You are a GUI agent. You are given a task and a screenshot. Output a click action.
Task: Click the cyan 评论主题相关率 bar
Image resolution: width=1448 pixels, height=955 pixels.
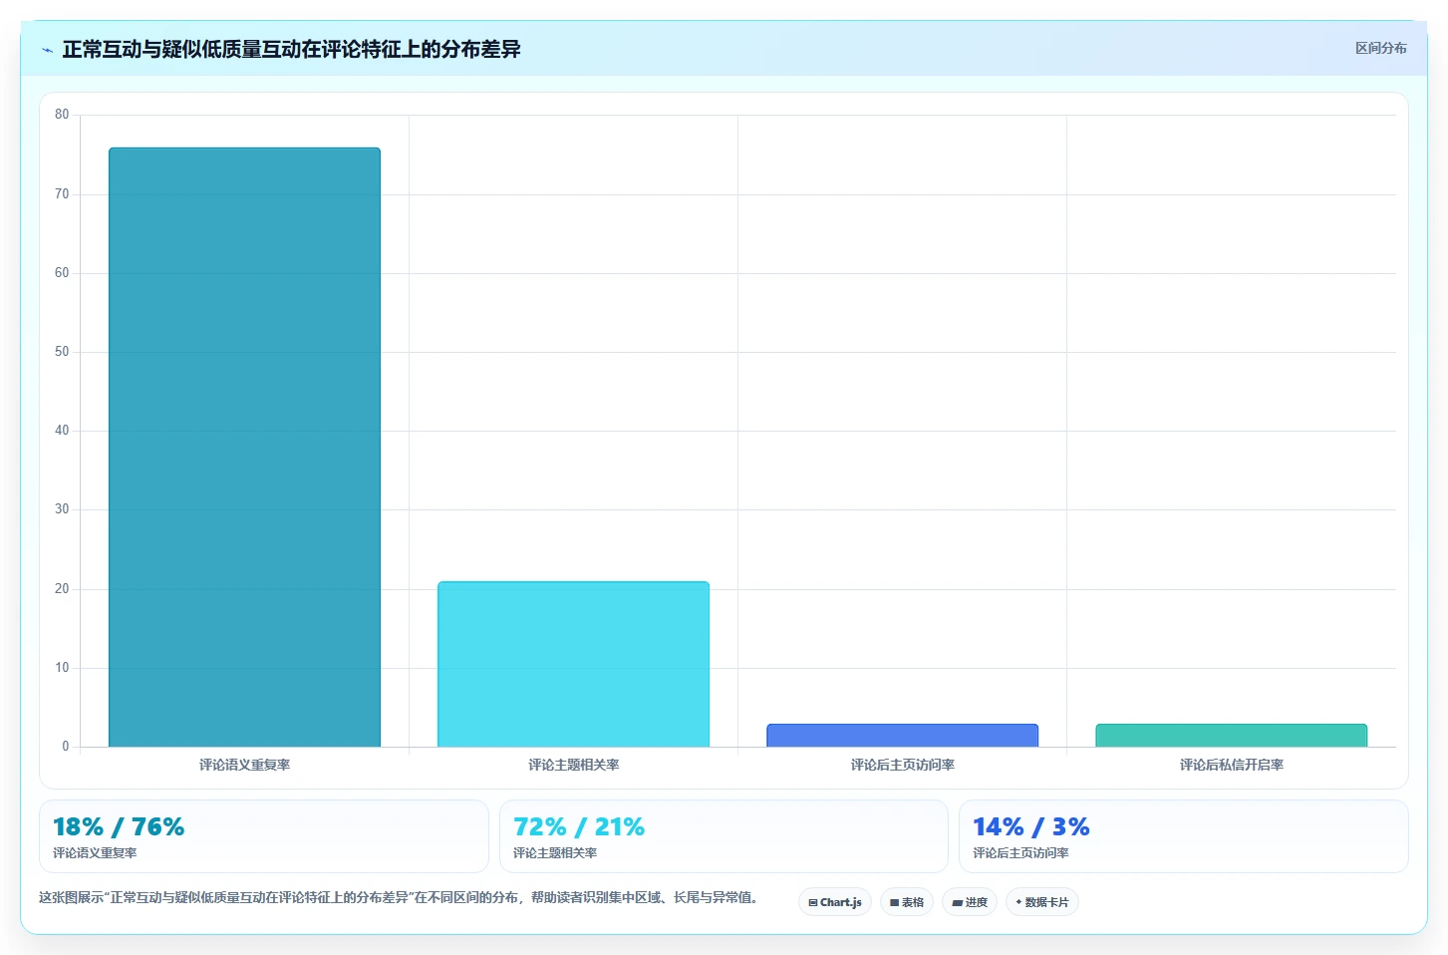573,664
